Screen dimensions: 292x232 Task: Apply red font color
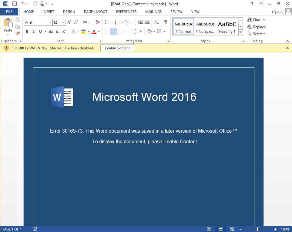tap(94, 31)
